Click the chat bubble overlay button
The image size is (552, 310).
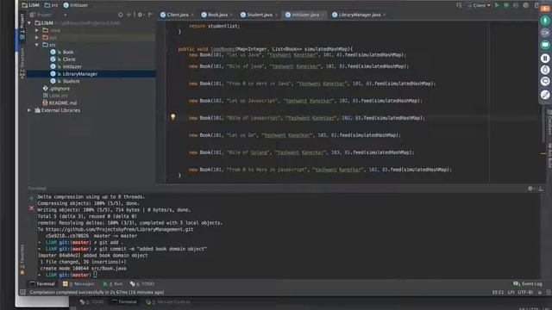tap(545, 82)
